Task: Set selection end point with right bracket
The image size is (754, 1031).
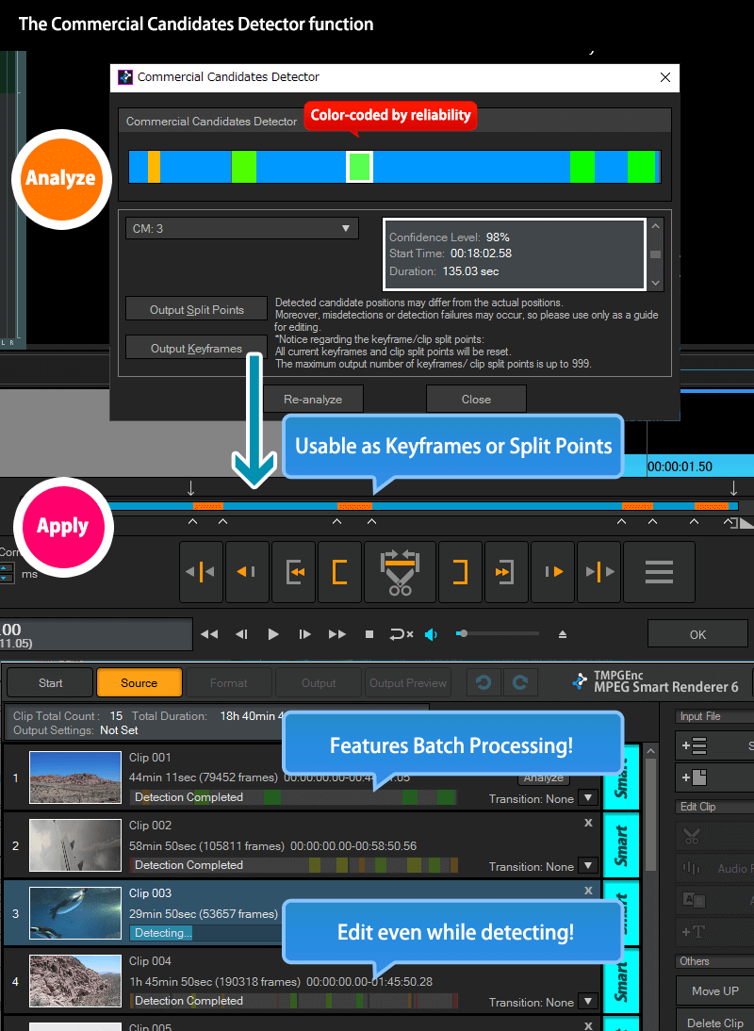Action: (460, 572)
